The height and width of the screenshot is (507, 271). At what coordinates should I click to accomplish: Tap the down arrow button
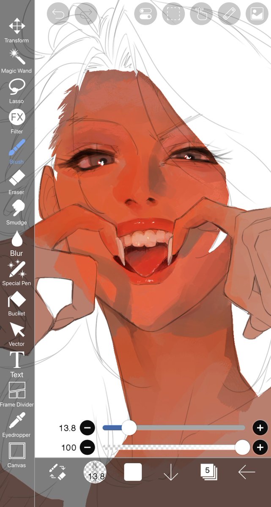click(171, 472)
